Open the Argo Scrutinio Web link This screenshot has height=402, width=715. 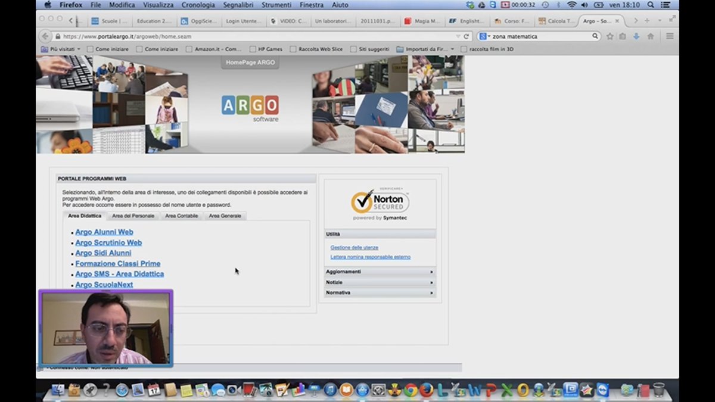pyautogui.click(x=108, y=243)
